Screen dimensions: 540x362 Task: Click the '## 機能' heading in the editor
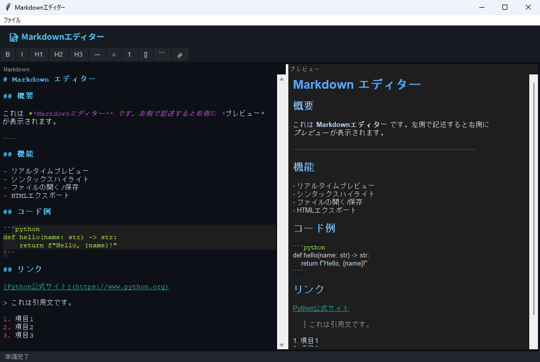click(18, 154)
